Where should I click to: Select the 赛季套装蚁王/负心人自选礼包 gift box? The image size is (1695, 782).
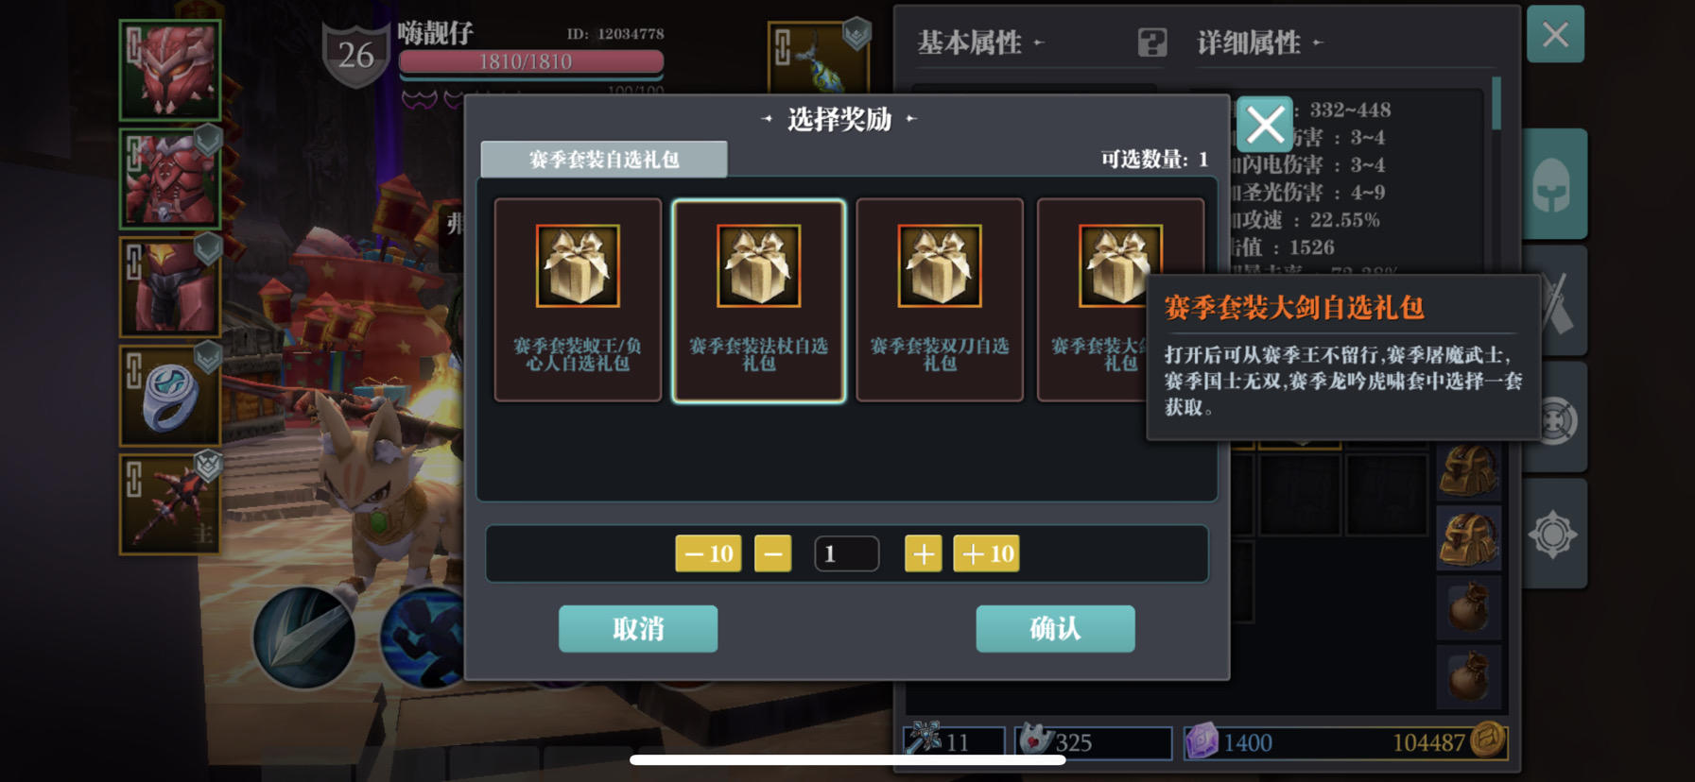[578, 300]
